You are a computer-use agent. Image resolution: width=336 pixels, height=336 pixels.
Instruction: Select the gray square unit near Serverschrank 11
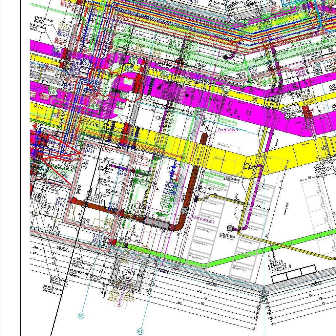click(230, 227)
